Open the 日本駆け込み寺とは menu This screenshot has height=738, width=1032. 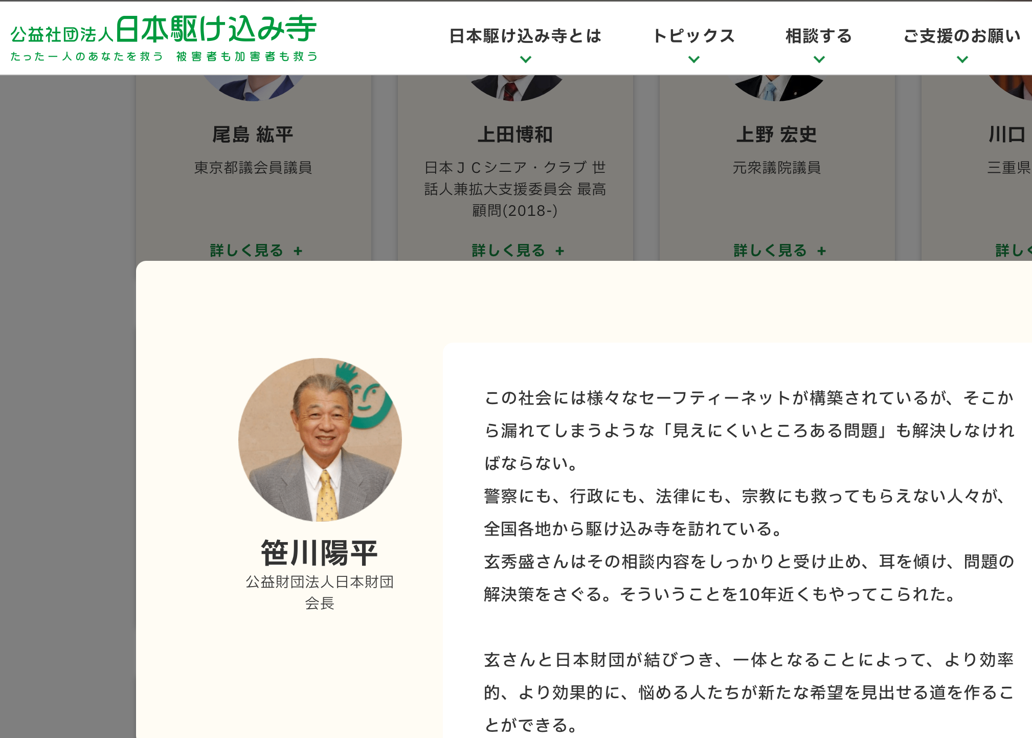525,36
